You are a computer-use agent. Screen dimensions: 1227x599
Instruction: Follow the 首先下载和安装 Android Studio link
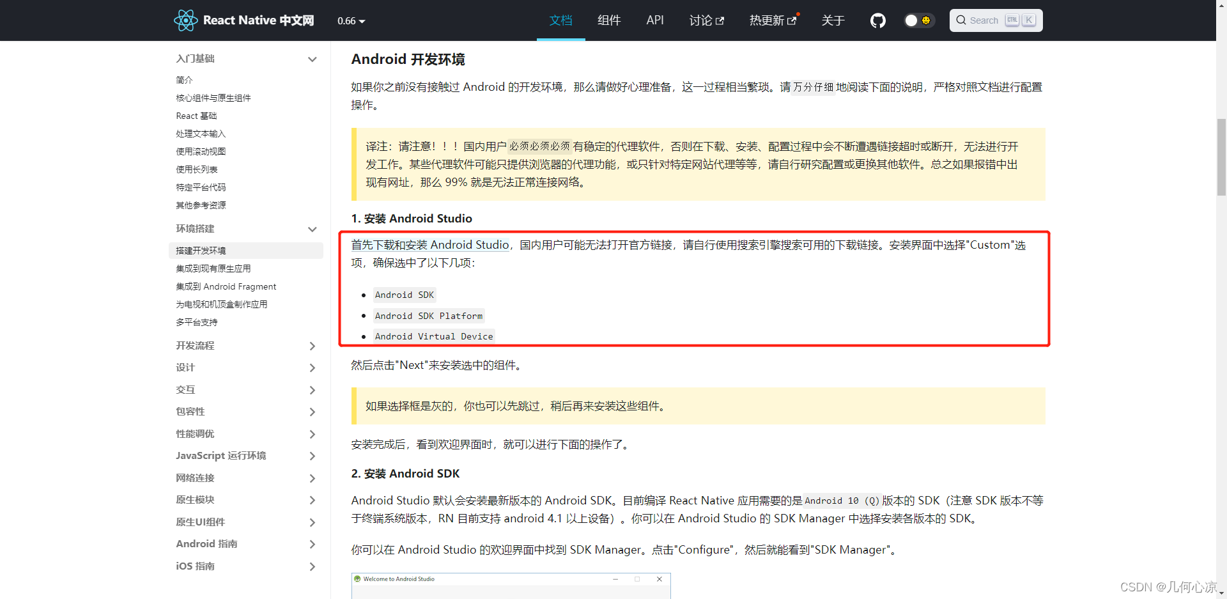pos(430,245)
